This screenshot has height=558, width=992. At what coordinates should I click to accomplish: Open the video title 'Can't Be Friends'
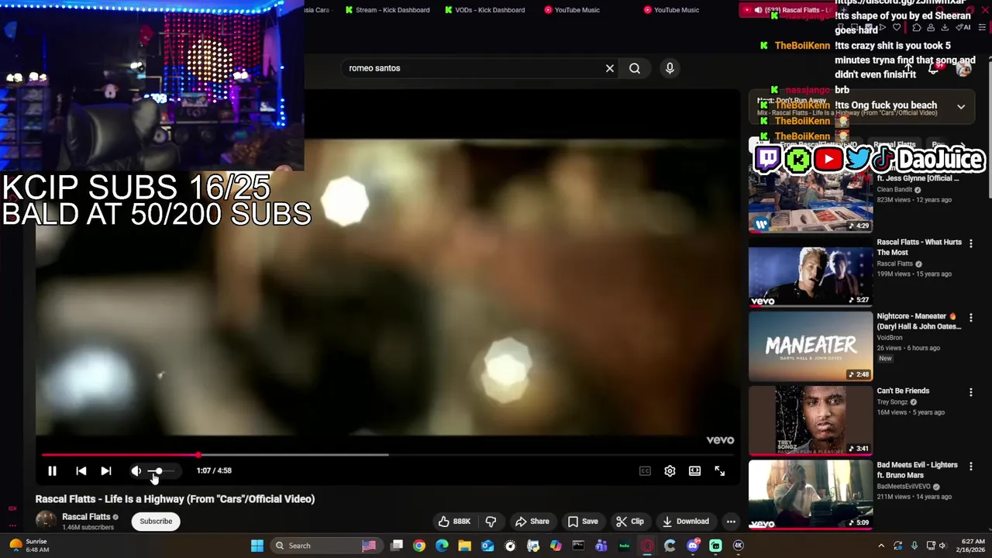[x=903, y=391]
